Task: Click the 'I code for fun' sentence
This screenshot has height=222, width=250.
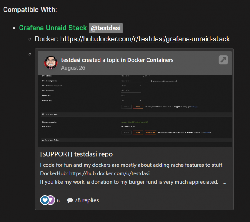Action: point(132,165)
